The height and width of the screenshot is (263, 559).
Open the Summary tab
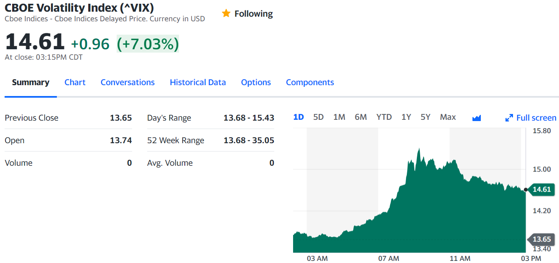click(31, 82)
